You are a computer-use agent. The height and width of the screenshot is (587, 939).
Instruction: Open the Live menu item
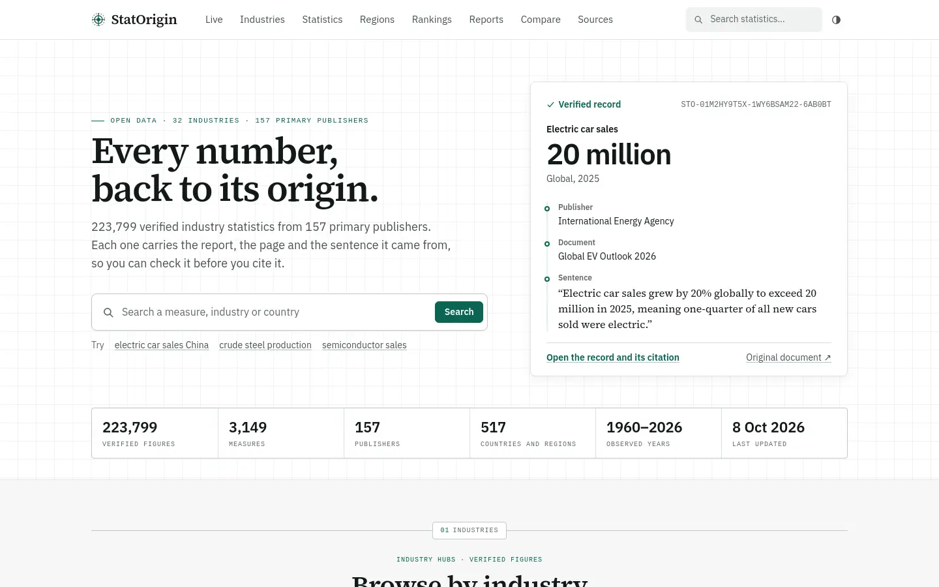pos(214,20)
